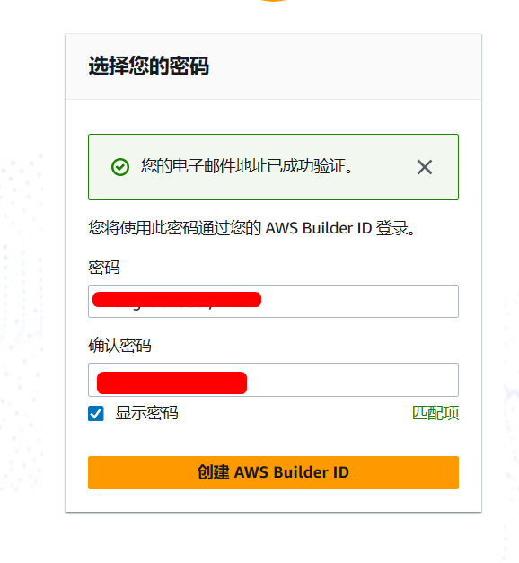The height and width of the screenshot is (563, 519).
Task: Click the 创建 AWS Builder ID button
Action: pos(273,472)
